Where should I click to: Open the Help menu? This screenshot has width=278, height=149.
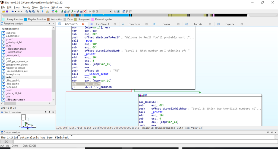[x=67, y=7]
